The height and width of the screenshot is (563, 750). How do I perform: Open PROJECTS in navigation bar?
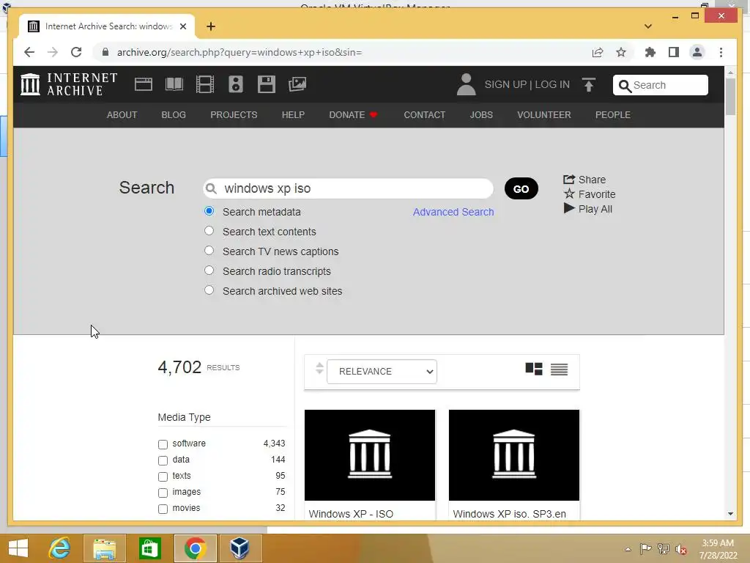click(x=234, y=115)
